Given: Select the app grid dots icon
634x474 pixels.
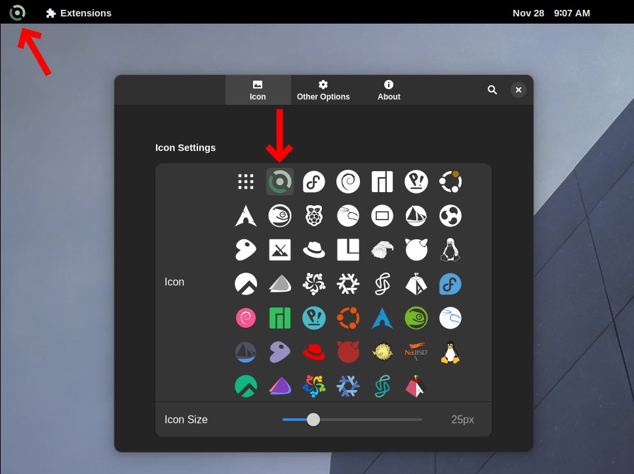Looking at the screenshot, I should [x=246, y=182].
